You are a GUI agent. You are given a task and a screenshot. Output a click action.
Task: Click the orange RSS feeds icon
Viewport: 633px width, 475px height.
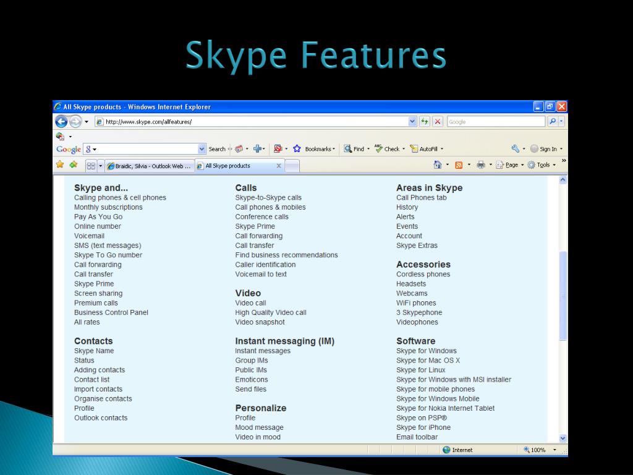[x=459, y=165]
